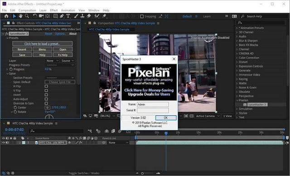Click OK in SpiceMaster 3 dialog
290x176 pixels.
pyautogui.click(x=166, y=118)
